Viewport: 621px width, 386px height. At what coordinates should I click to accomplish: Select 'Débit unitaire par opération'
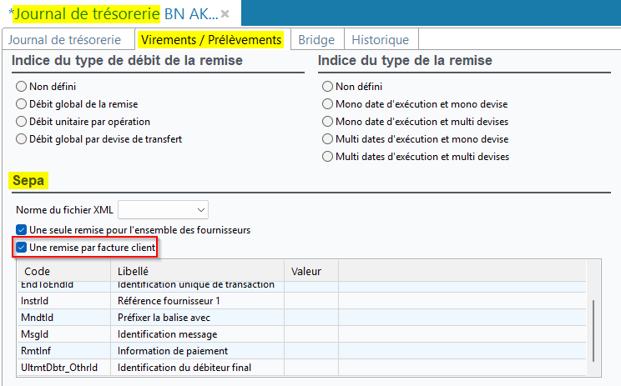click(x=22, y=122)
